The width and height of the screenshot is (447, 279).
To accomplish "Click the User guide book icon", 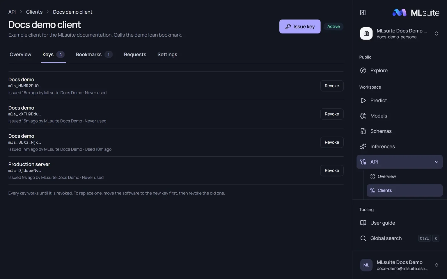I will [363, 223].
